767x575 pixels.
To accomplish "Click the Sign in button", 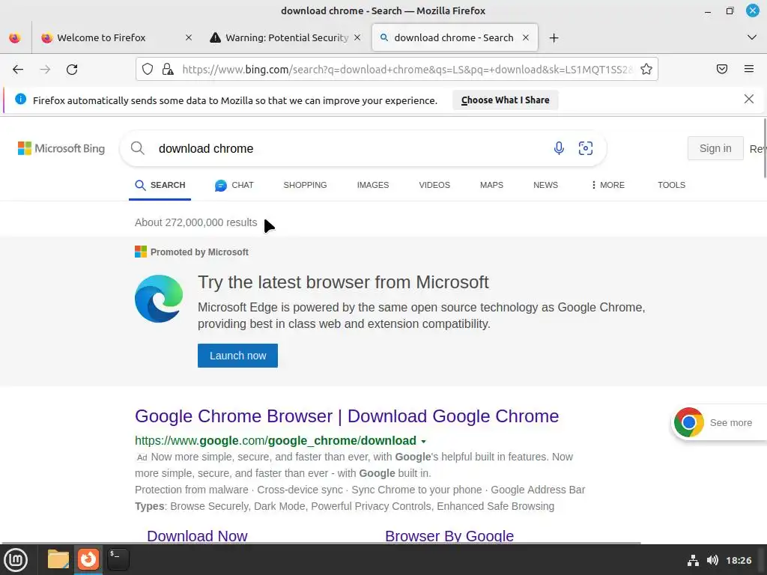I will tap(715, 148).
